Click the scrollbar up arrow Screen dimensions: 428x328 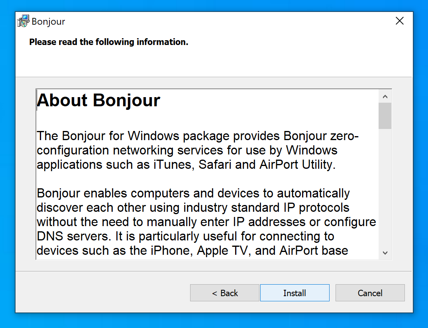click(x=385, y=96)
